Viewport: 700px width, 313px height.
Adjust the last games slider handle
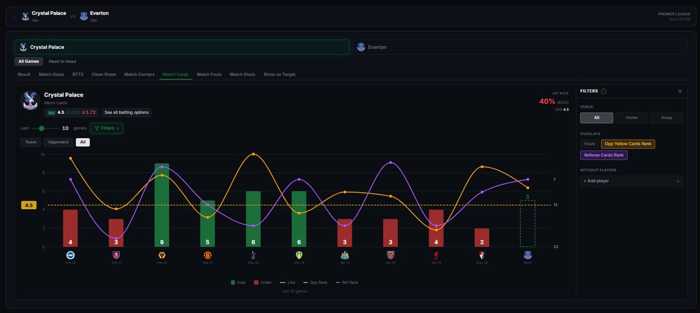click(x=41, y=128)
